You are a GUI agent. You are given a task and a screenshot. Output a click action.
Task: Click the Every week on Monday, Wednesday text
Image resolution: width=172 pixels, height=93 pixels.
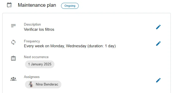pyautogui.click(x=55, y=46)
